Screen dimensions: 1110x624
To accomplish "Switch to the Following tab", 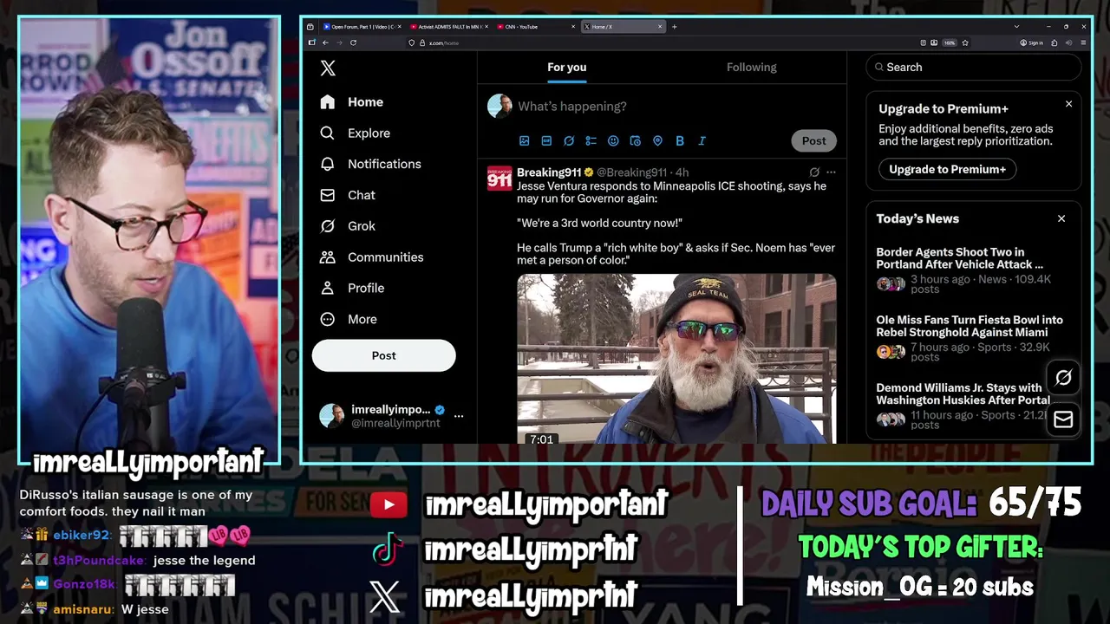I will pyautogui.click(x=751, y=68).
